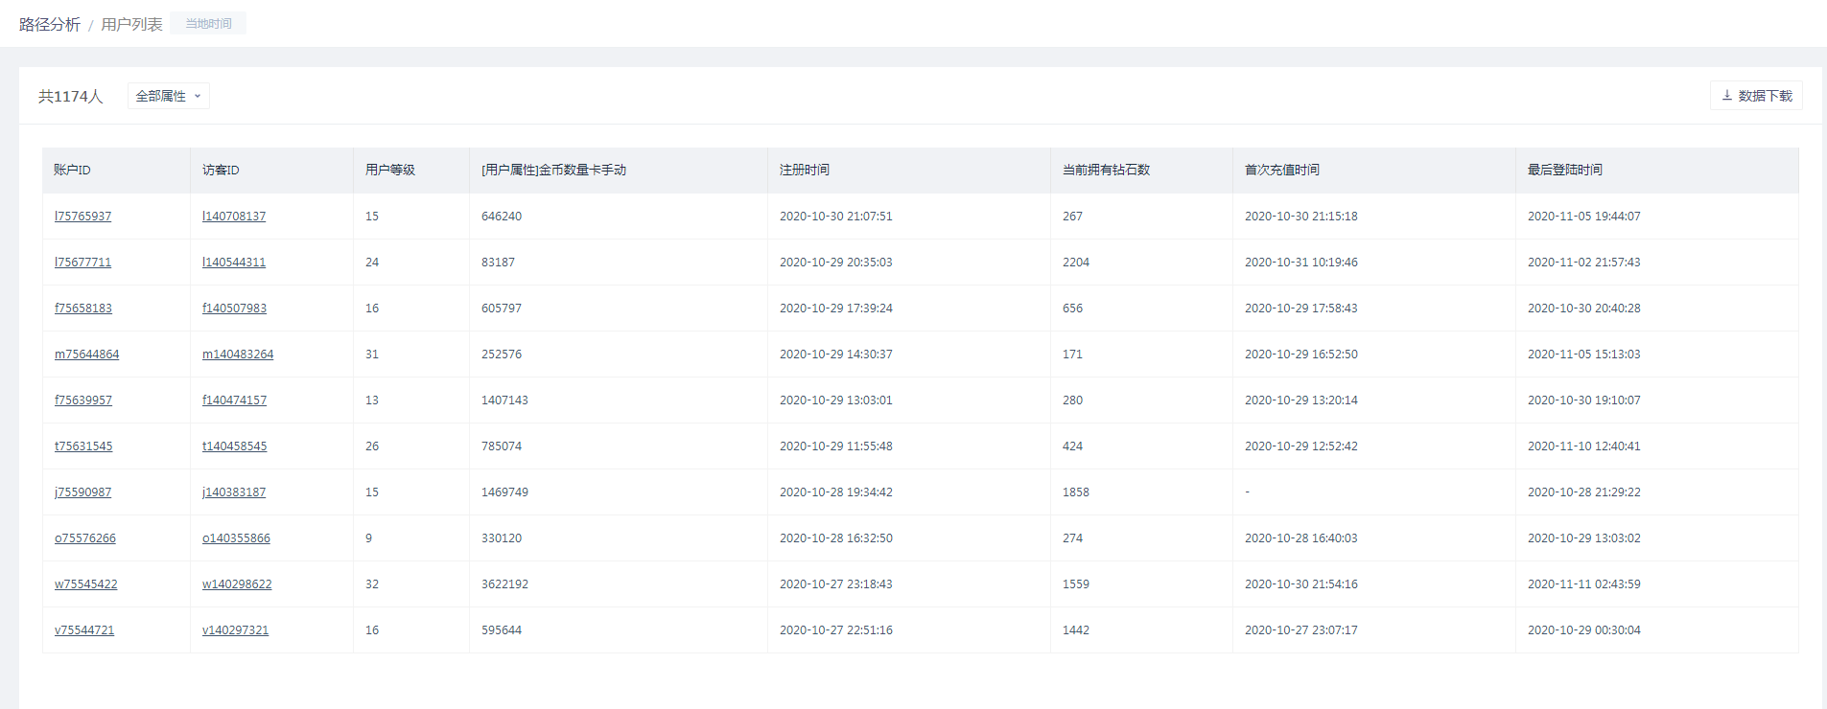Viewport: 1827px width, 709px height.
Task: Click the 首次充值时间 column header
Action: click(x=1282, y=171)
